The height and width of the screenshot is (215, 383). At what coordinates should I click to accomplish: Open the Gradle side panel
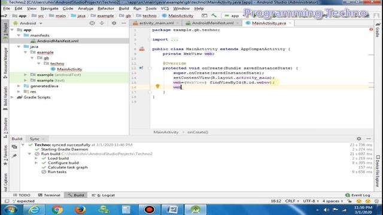(x=378, y=30)
